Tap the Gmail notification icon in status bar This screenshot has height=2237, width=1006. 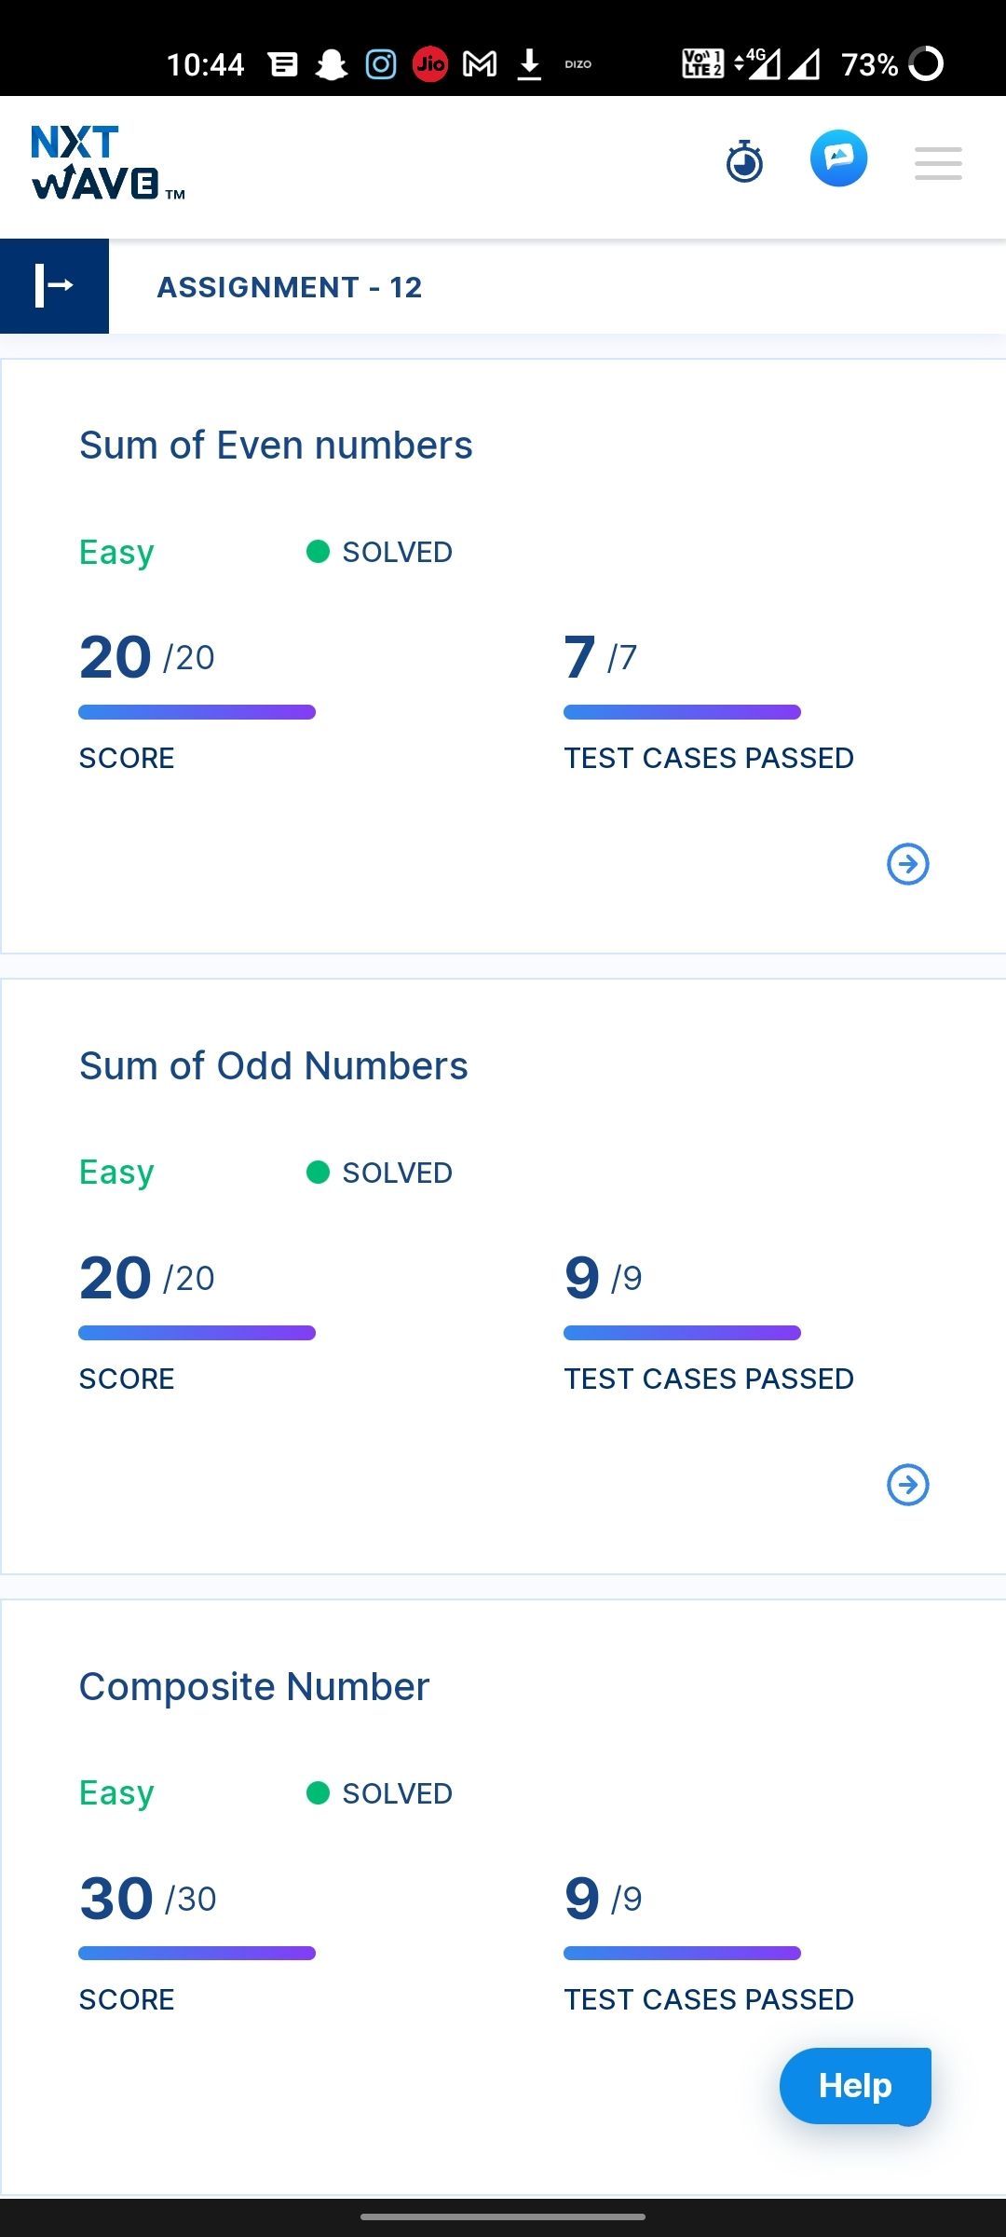tap(480, 64)
